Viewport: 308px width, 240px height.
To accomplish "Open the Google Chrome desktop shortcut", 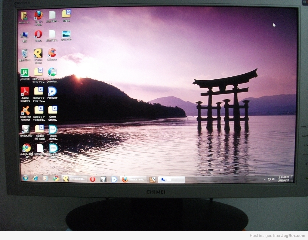I will [x=26, y=148].
